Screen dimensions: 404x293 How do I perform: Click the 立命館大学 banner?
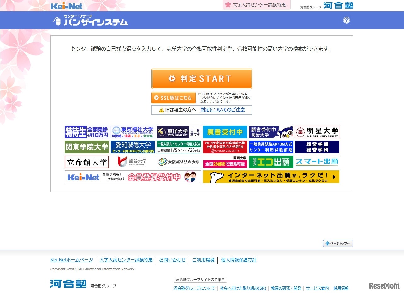point(86,162)
